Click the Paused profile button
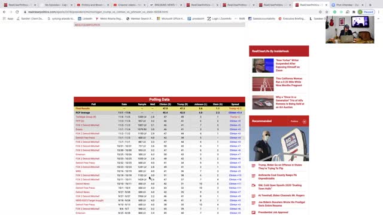 [x=366, y=12]
